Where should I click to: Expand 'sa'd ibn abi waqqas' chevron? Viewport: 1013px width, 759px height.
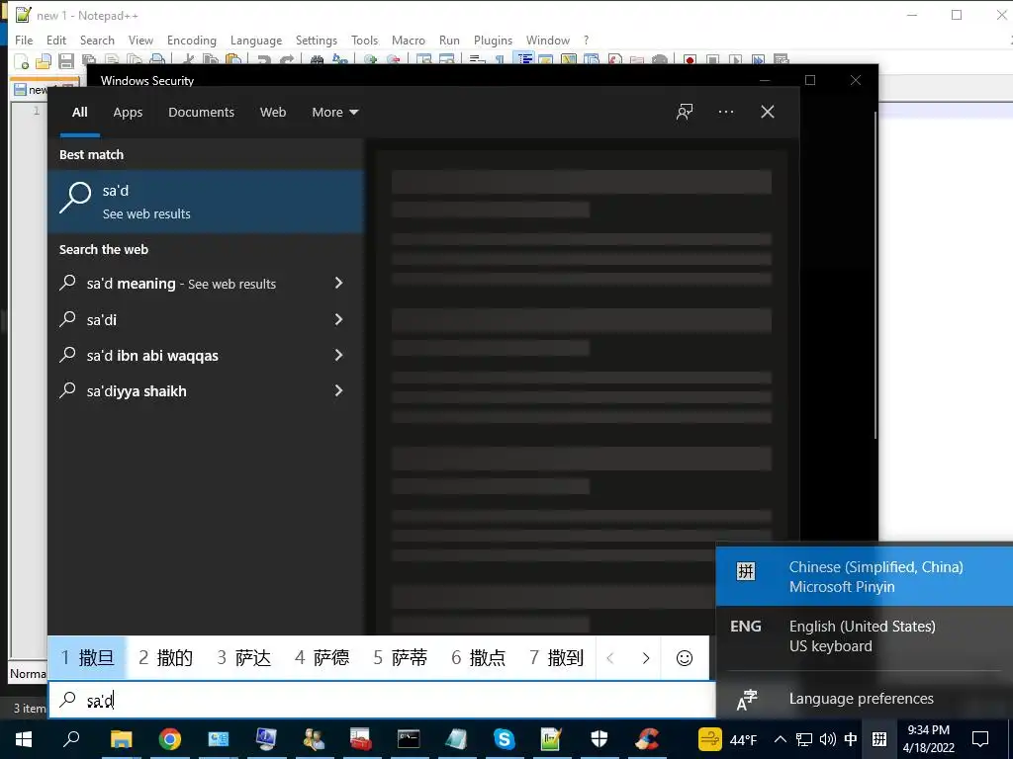338,355
